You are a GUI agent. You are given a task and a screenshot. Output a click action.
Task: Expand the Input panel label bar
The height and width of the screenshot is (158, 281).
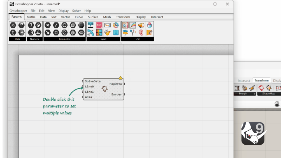click(x=103, y=39)
